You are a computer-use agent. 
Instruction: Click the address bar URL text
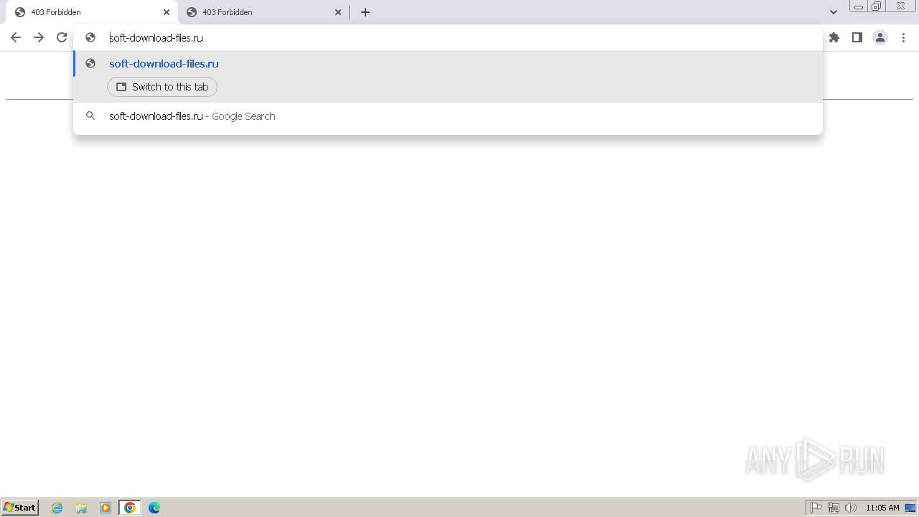[x=157, y=38]
